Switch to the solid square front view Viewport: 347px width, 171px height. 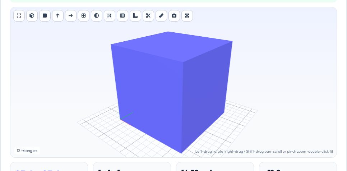point(45,16)
